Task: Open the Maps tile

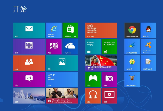Action: click(54, 47)
